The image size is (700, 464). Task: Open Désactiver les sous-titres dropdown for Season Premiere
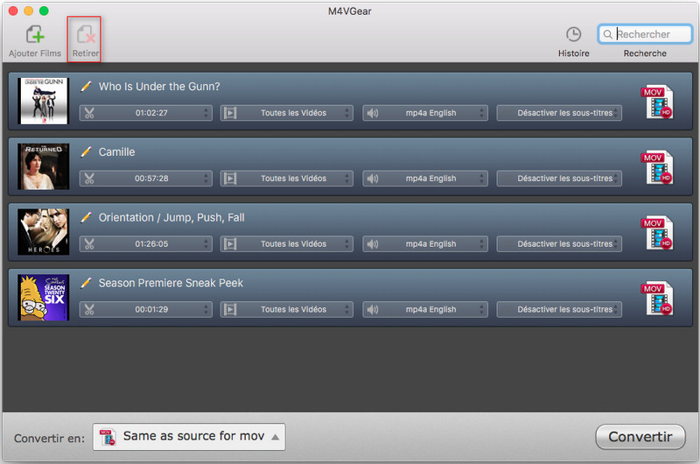(559, 310)
